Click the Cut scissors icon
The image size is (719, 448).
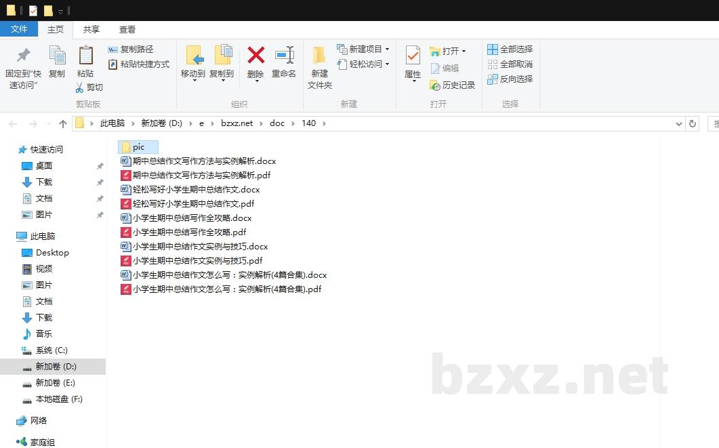click(80, 87)
